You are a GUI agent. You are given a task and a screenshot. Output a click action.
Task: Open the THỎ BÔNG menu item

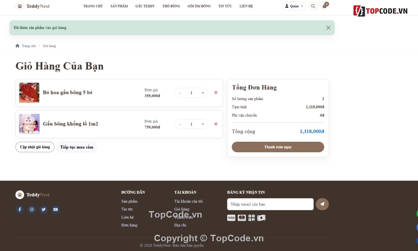point(171,6)
